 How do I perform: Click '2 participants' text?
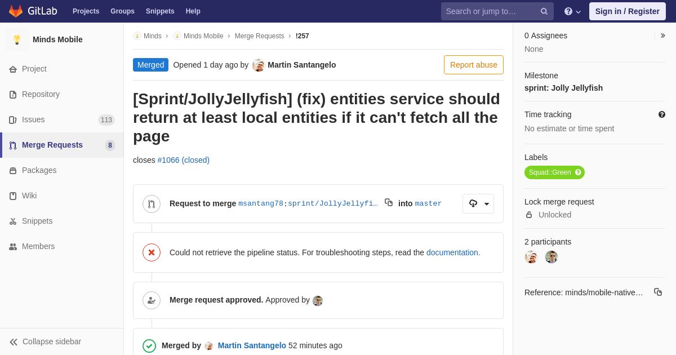(x=548, y=242)
